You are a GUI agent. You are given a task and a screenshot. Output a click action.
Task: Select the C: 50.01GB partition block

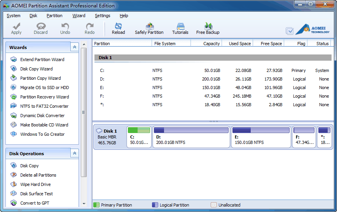tap(139, 137)
